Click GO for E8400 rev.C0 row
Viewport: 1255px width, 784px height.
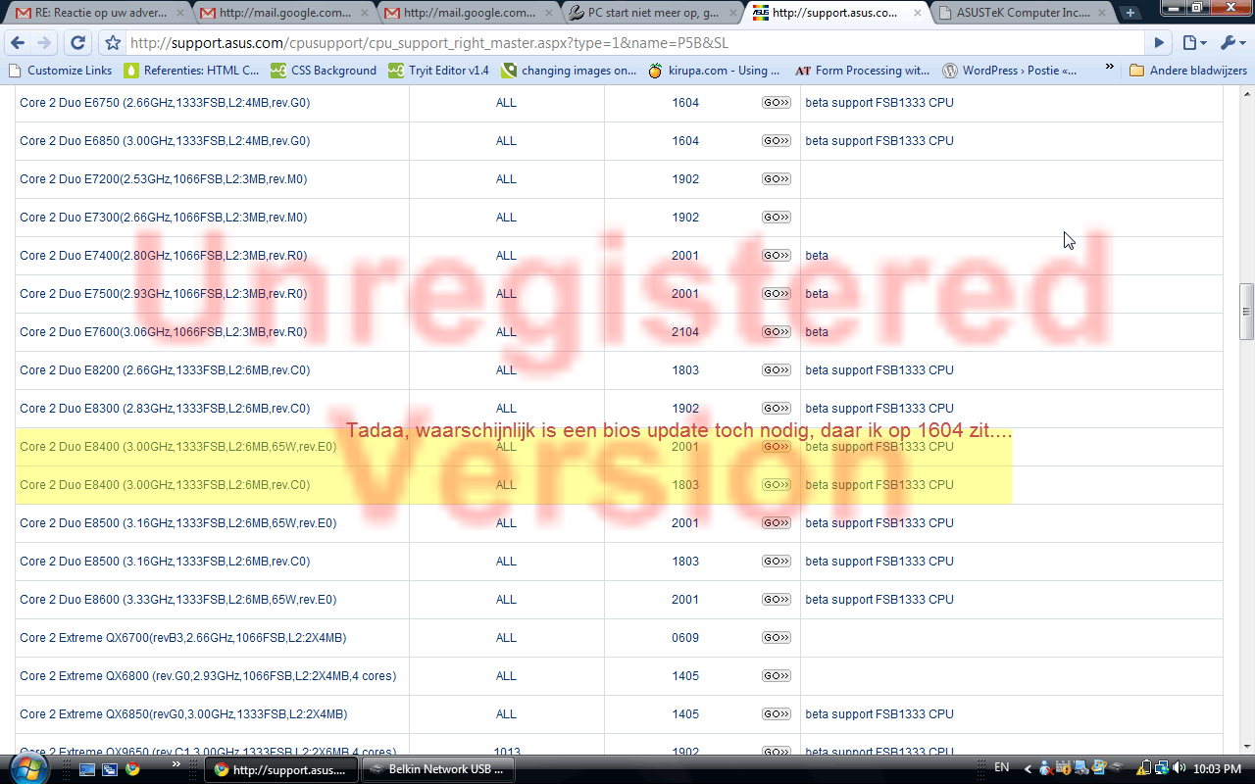[x=777, y=485]
